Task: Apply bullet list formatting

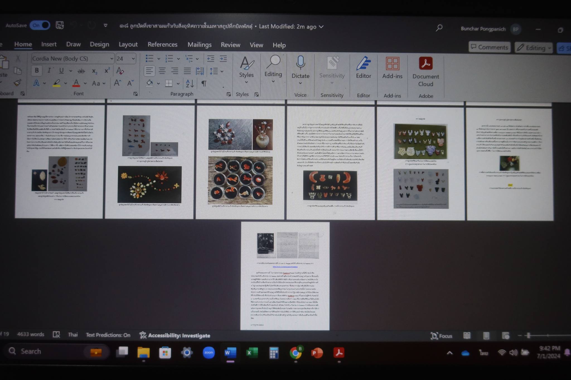Action: [x=149, y=58]
